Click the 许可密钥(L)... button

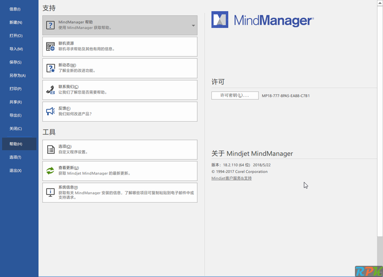click(x=235, y=96)
